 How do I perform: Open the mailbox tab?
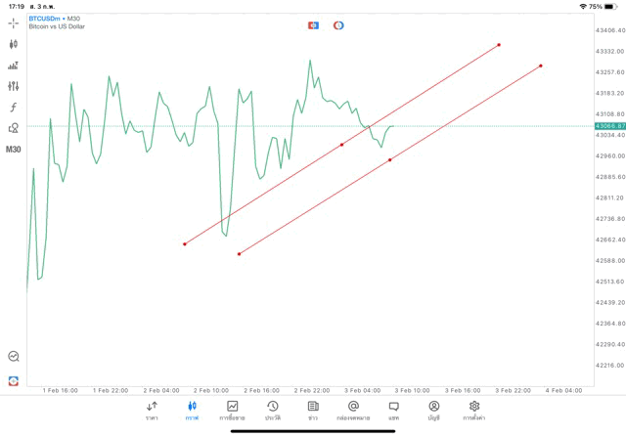(353, 410)
